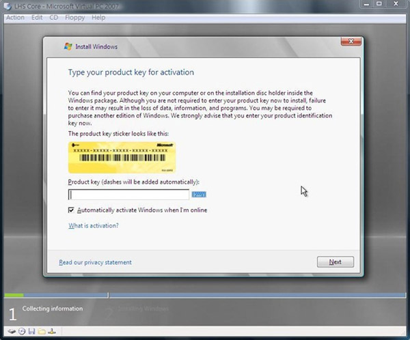Click the shared folder status icon
This screenshot has height=340, width=410.
click(x=41, y=331)
